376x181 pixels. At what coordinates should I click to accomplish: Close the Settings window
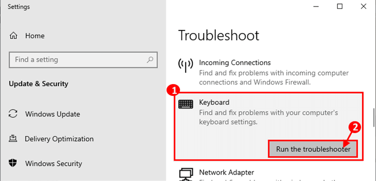click(363, 6)
